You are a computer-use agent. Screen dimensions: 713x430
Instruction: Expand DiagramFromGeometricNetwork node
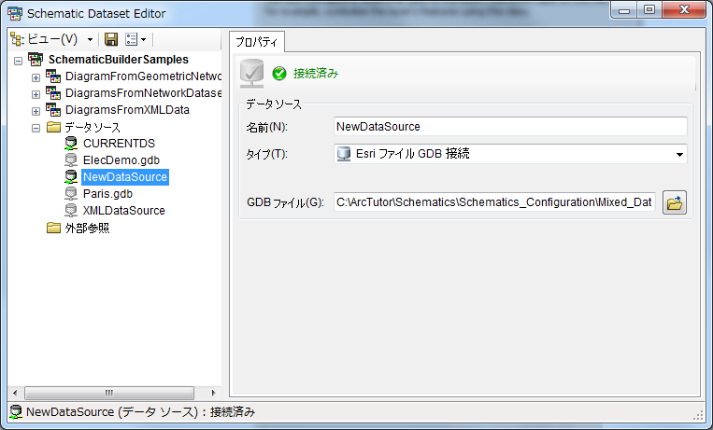pyautogui.click(x=36, y=77)
